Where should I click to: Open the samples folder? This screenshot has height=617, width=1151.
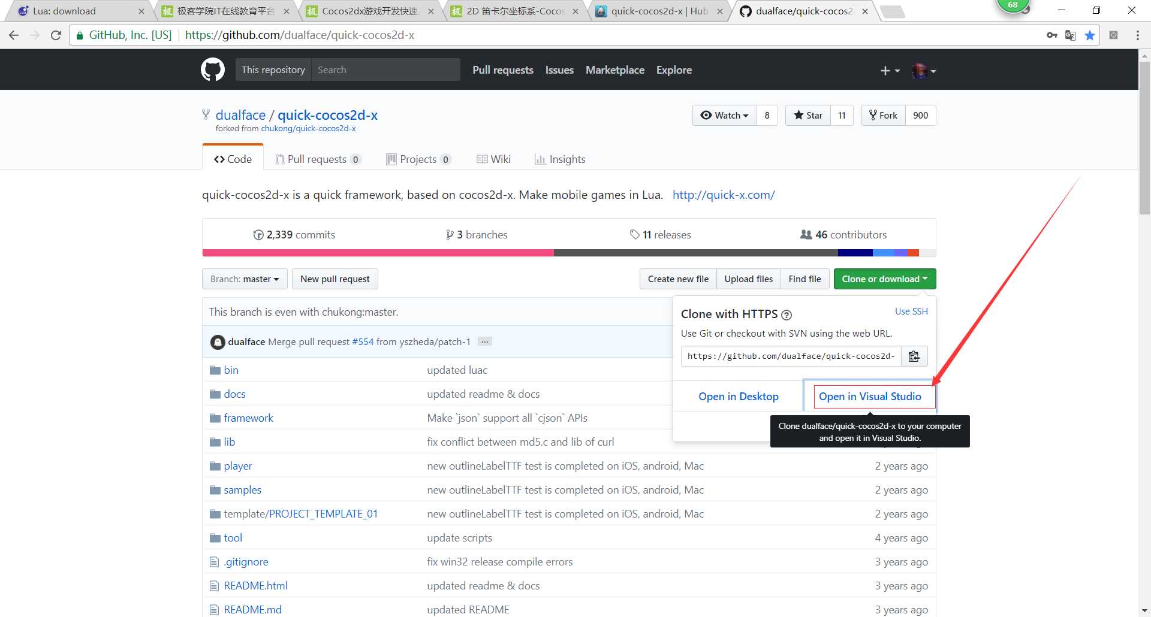[x=242, y=490]
